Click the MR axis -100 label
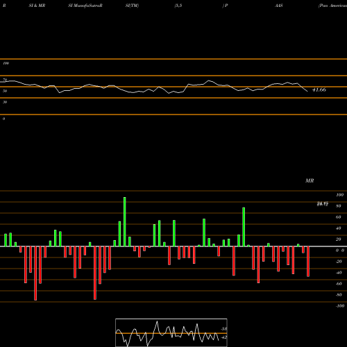The height and width of the screenshot is (347, 347). (339, 306)
